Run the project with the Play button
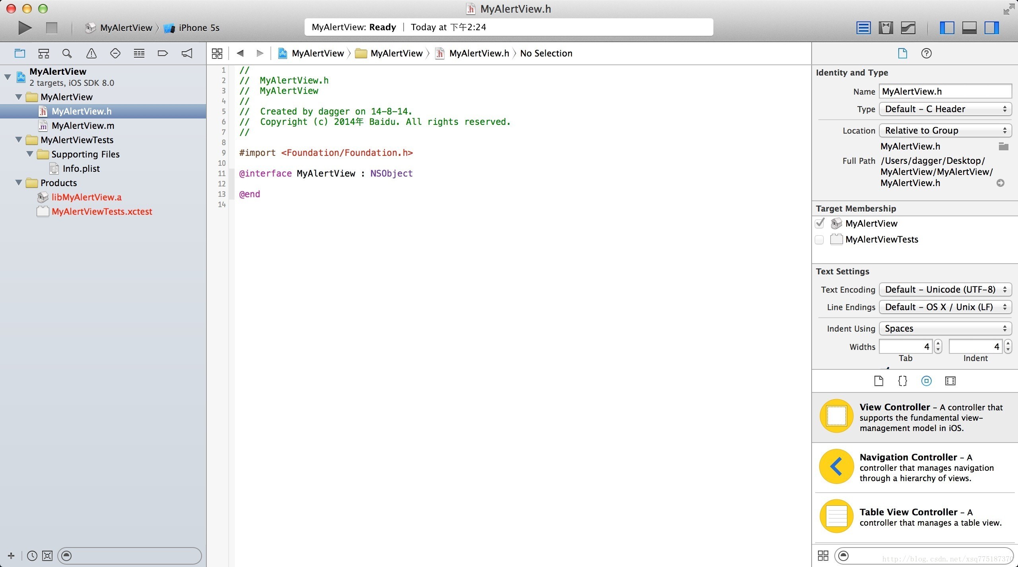Image resolution: width=1018 pixels, height=567 pixels. (x=25, y=27)
